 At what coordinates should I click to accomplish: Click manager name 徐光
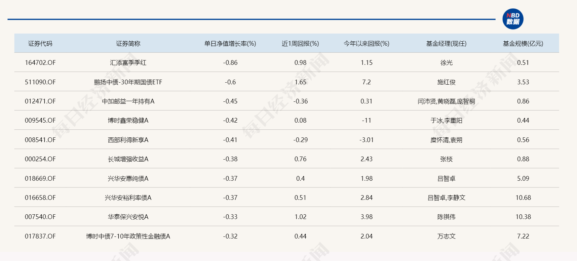tap(447, 62)
